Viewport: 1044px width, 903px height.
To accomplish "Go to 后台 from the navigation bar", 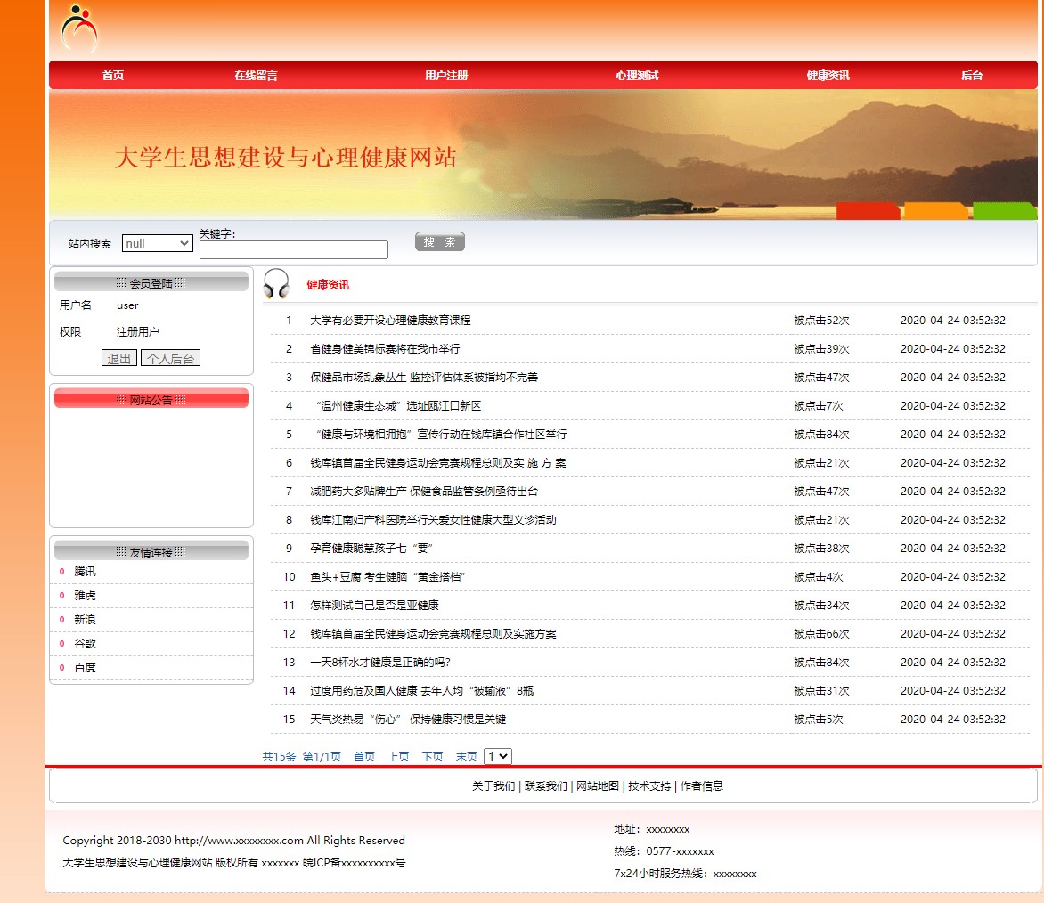I will 971,76.
